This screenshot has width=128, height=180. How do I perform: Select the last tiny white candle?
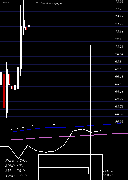(29, 26)
